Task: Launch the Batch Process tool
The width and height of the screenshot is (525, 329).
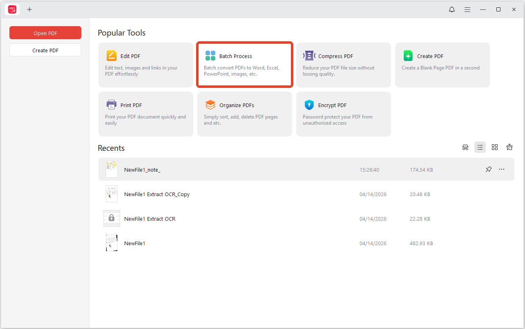Action: click(x=244, y=65)
